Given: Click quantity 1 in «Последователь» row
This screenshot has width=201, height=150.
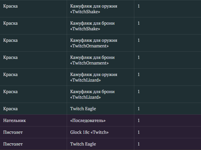Looking at the screenshot, I should click(138, 121).
